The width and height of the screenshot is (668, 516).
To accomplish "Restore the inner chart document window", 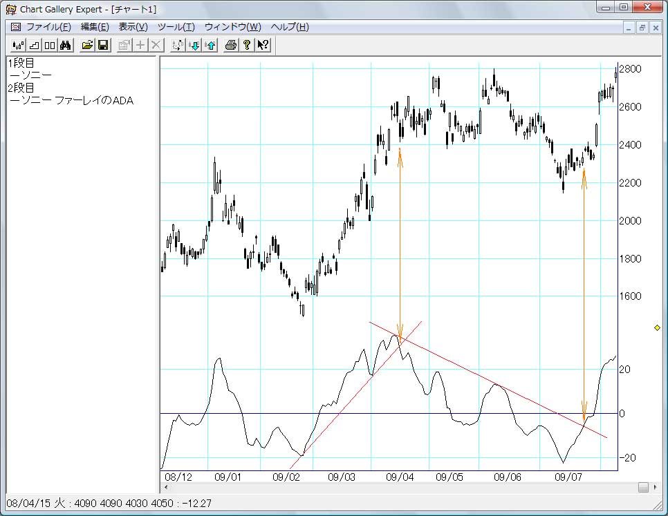I will 642,28.
